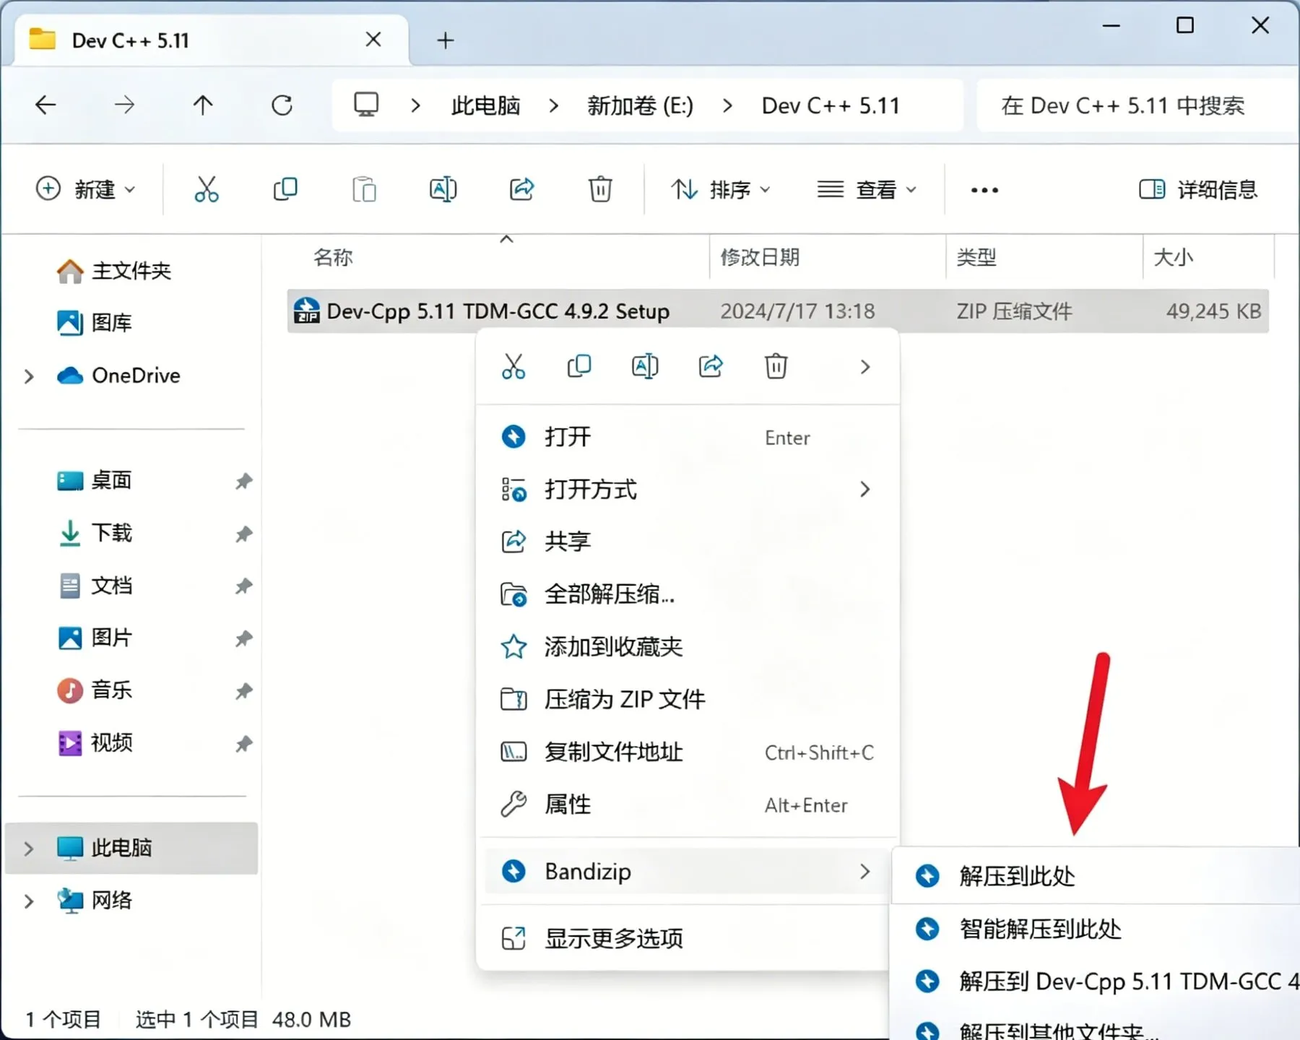The height and width of the screenshot is (1040, 1300).
Task: Open the 新建 dropdown
Action: 85,189
